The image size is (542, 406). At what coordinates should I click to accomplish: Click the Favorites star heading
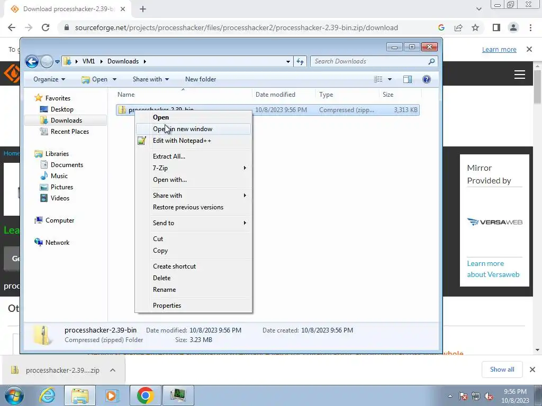(x=52, y=98)
